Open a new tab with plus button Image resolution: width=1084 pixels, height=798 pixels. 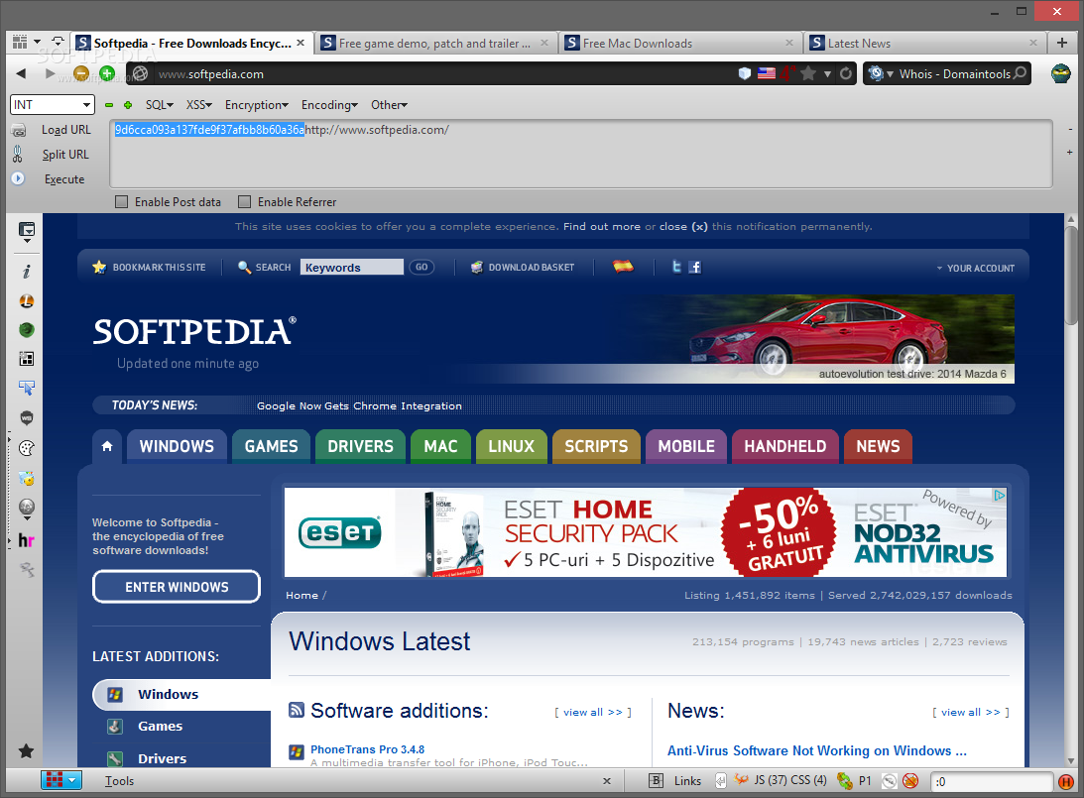click(x=1062, y=43)
